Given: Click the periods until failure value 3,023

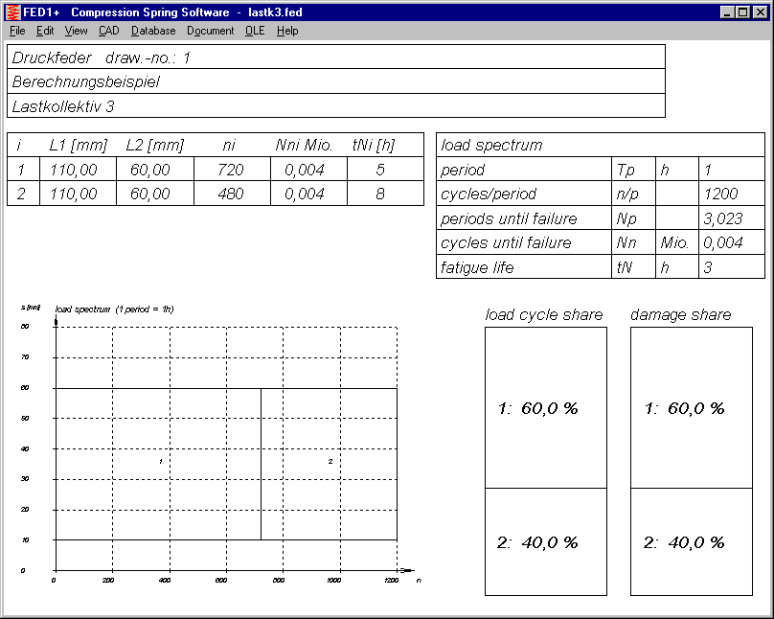Looking at the screenshot, I should pos(720,218).
